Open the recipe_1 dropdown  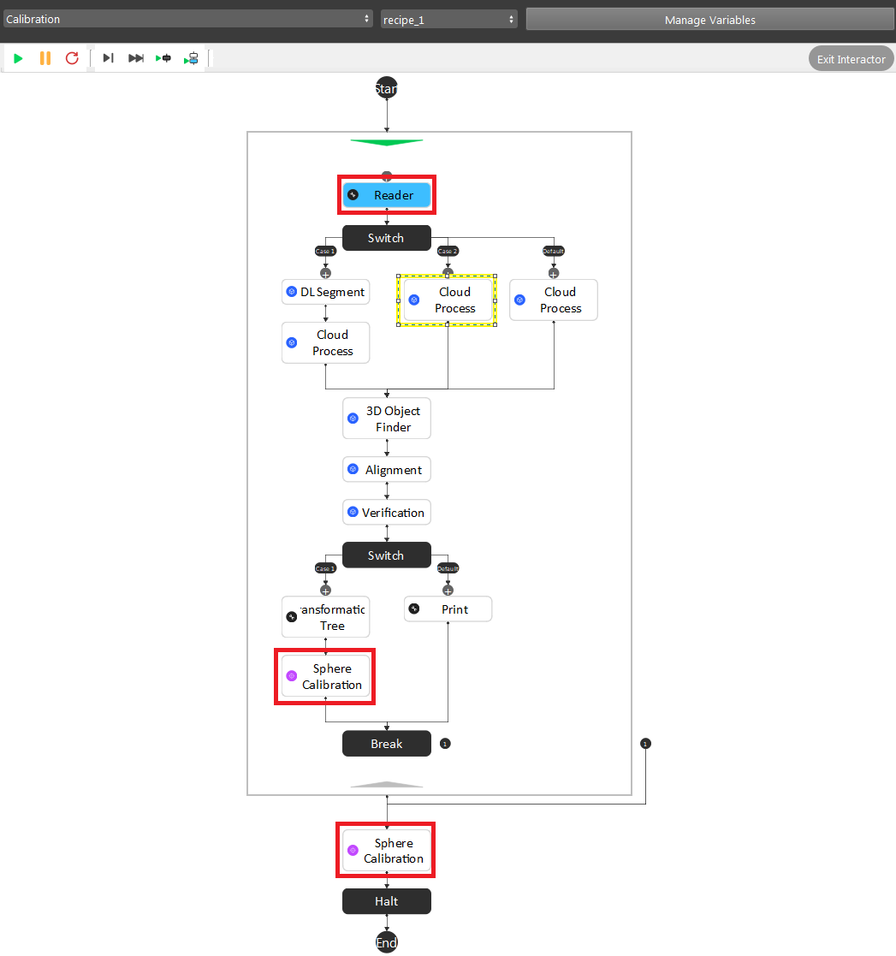(448, 20)
